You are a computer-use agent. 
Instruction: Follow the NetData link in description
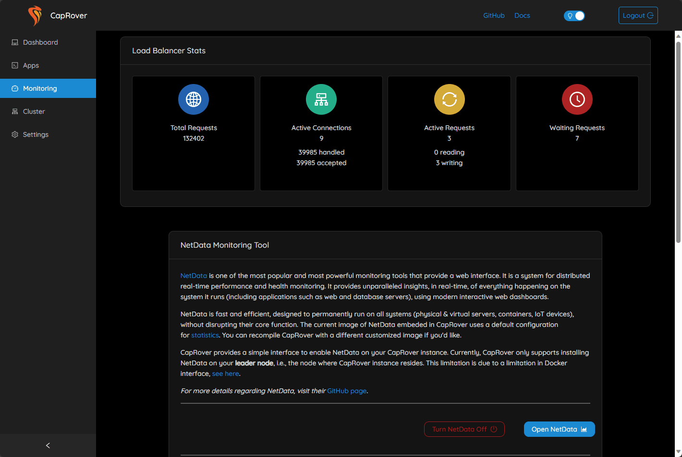click(194, 276)
